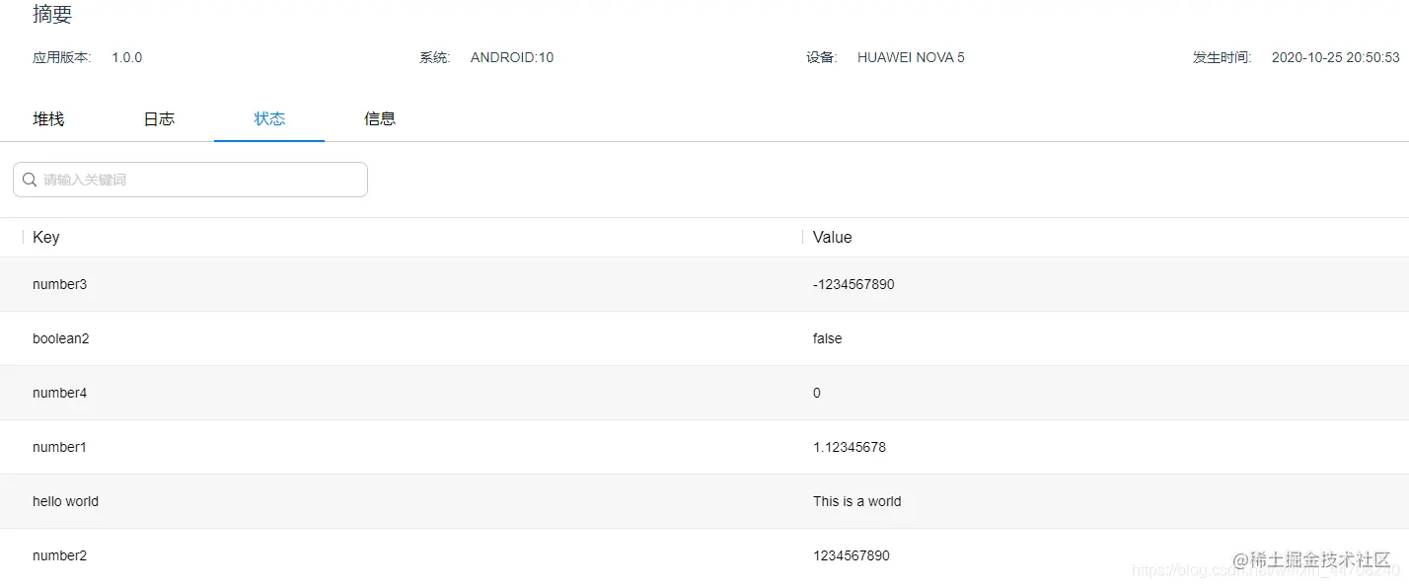Click the value 1.12345678
Image resolution: width=1409 pixels, height=588 pixels.
(x=850, y=447)
